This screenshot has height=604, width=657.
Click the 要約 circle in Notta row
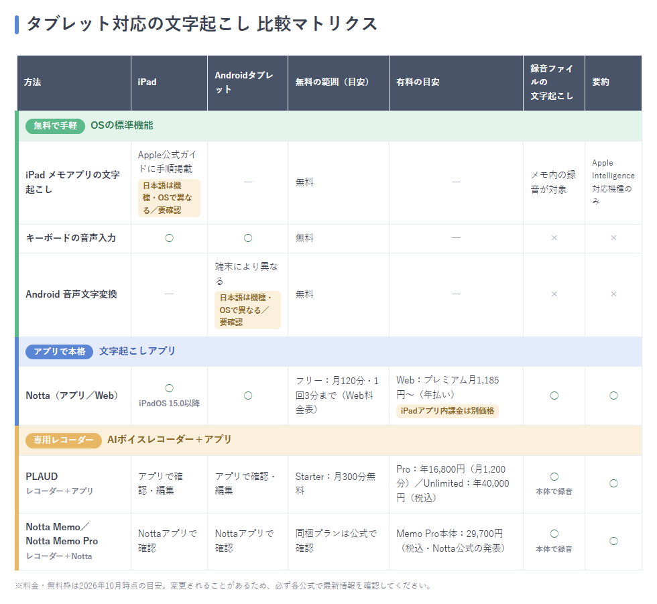coord(613,396)
